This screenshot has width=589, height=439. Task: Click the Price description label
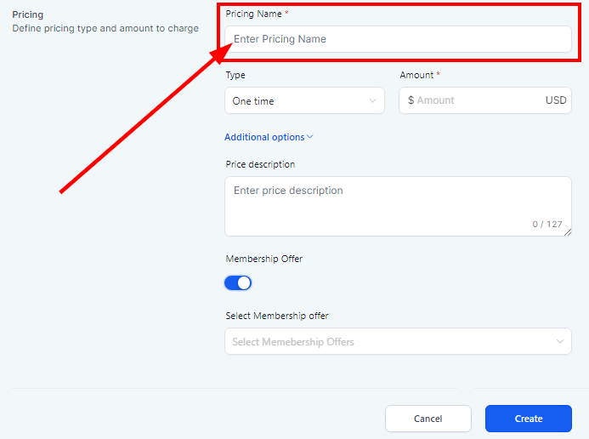[x=260, y=164]
